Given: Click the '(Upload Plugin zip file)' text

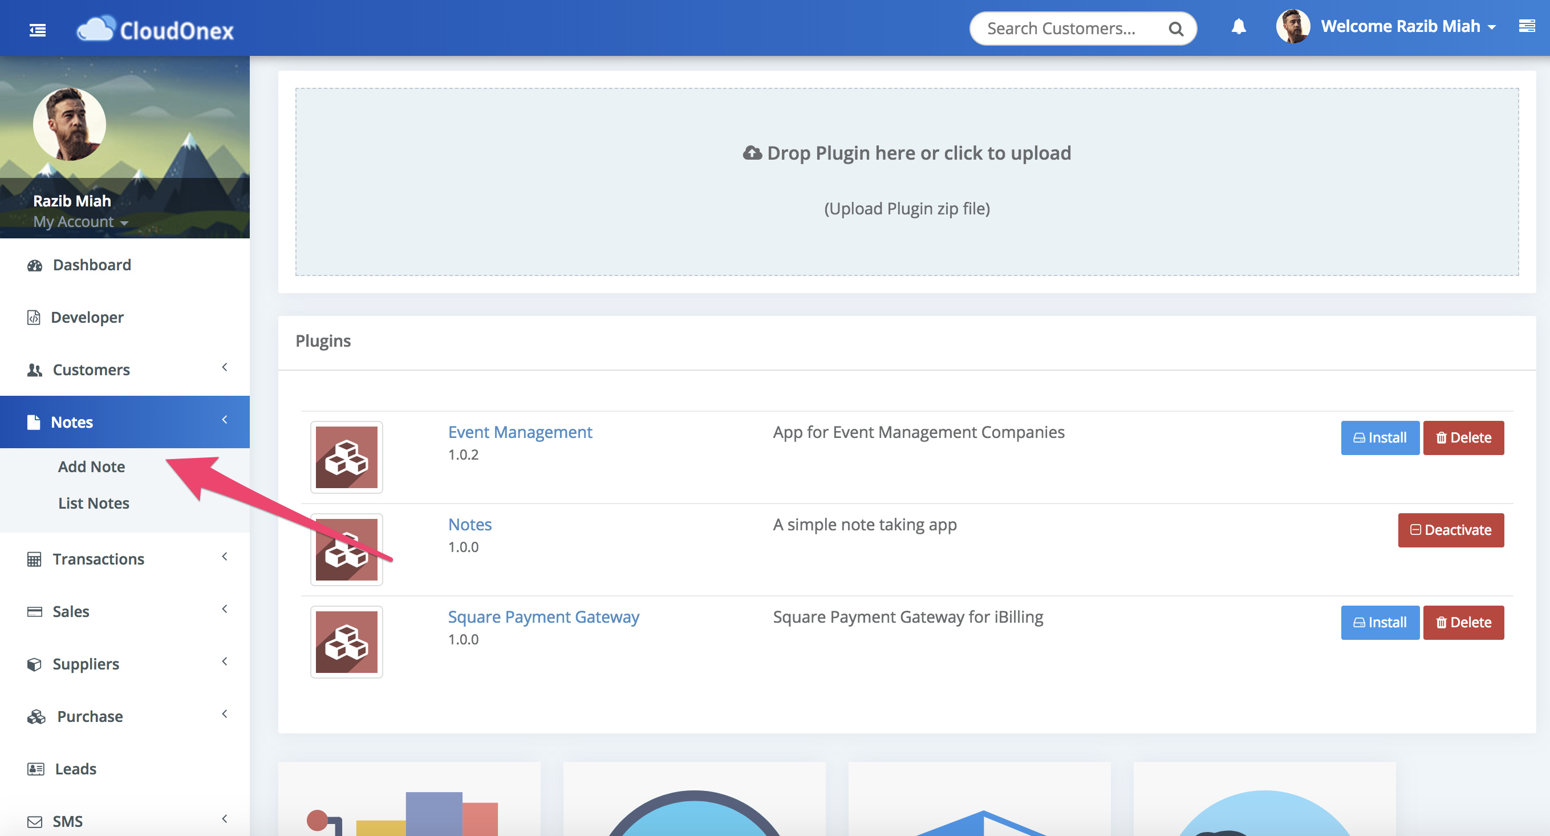Looking at the screenshot, I should [x=907, y=209].
